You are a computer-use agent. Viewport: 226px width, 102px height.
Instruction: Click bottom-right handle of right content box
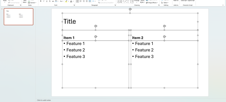(x=198, y=88)
